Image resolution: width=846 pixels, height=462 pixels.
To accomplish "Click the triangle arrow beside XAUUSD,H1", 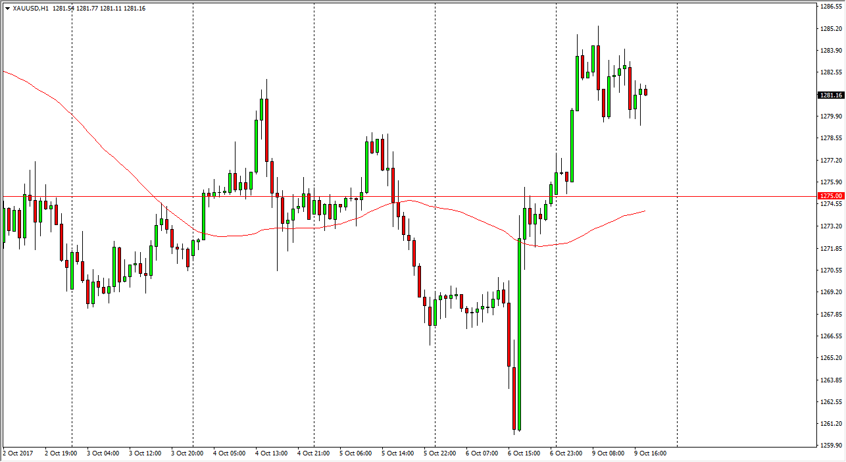I will click(7, 9).
